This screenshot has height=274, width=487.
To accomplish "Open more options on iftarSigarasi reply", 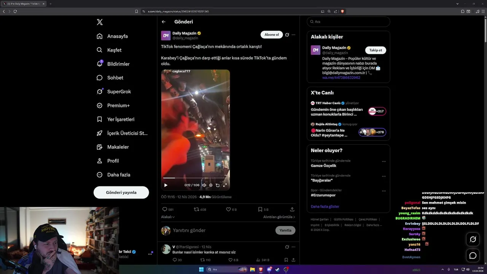I will coord(293,247).
